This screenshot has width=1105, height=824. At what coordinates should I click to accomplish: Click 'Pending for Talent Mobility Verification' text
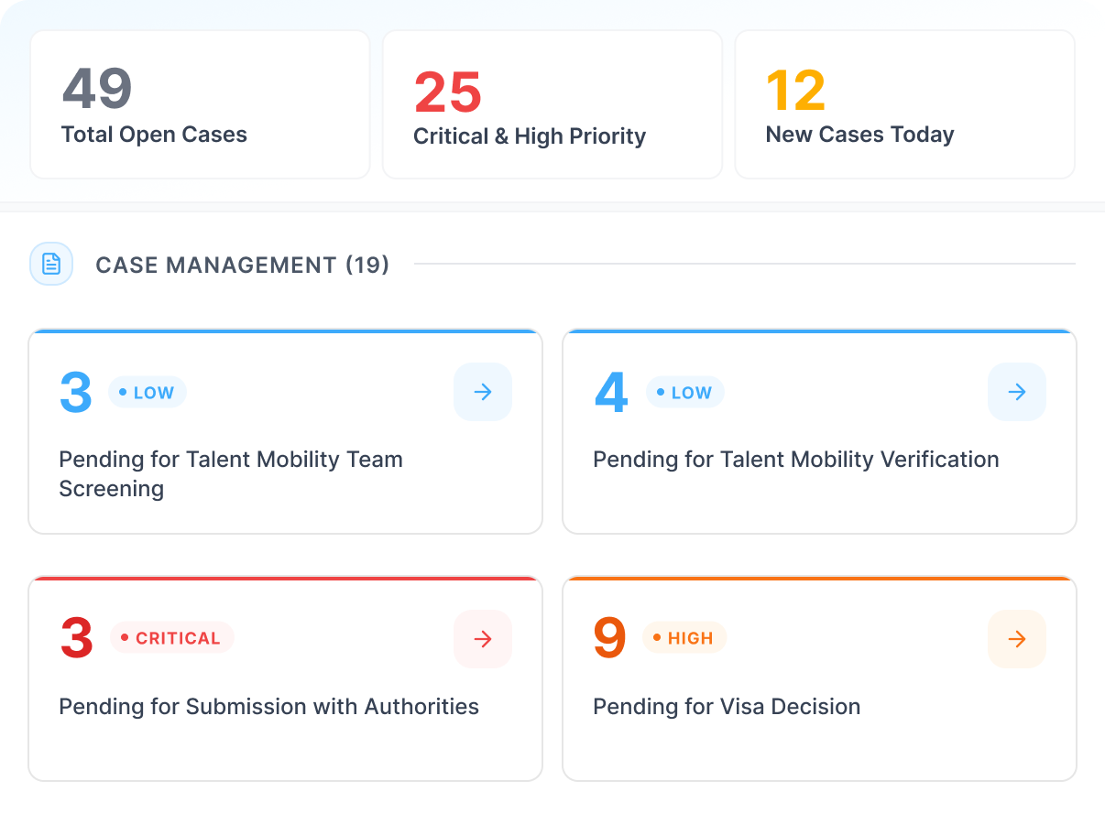pos(796,460)
